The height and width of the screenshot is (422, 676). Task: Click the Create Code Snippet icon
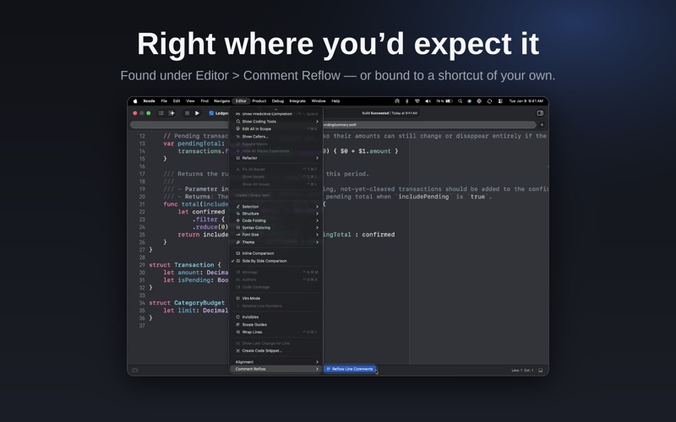click(x=238, y=351)
